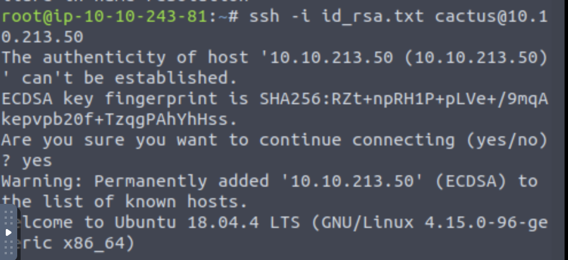Click the cactus@10.1 username text
Viewport: 568px width, 260px height.
click(x=491, y=16)
